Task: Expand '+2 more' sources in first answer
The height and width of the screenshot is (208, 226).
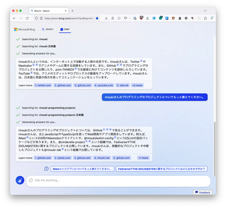Action: pyautogui.click(x=137, y=85)
